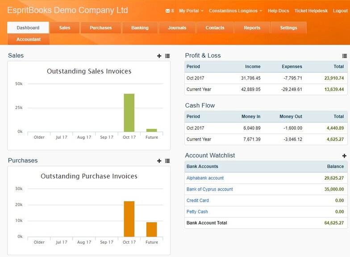Go to the Accountant tab

[x=29, y=39]
